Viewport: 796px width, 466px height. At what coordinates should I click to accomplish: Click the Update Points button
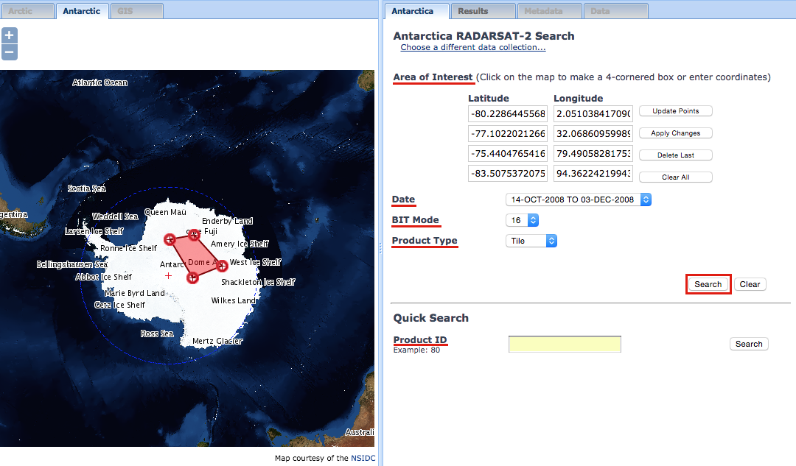(x=675, y=110)
